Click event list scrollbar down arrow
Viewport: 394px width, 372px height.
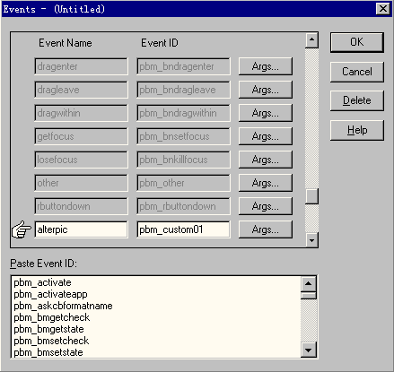311,240
